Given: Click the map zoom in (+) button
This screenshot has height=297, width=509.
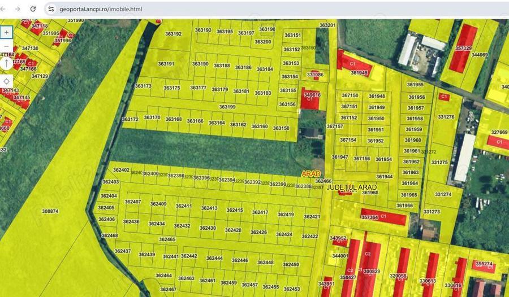Looking at the screenshot, I should [6, 33].
